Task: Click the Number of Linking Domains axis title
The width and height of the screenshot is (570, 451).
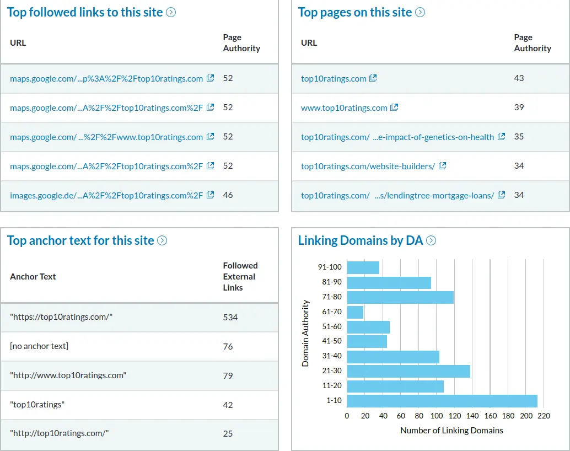Action: (x=452, y=431)
